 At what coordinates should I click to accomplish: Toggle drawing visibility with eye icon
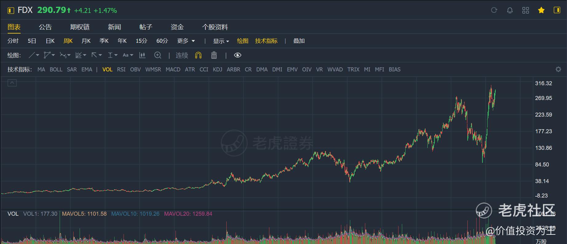click(238, 55)
